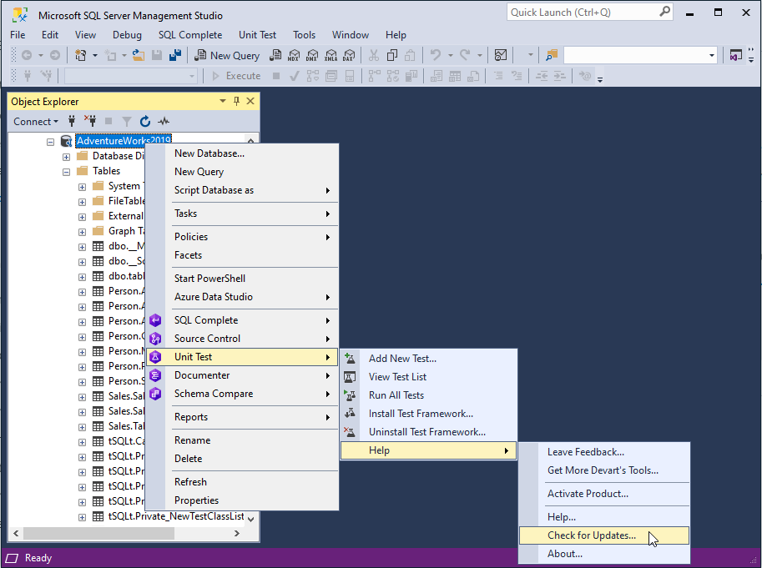Click the Schema Compare purple icon
The image size is (762, 568).
(155, 394)
